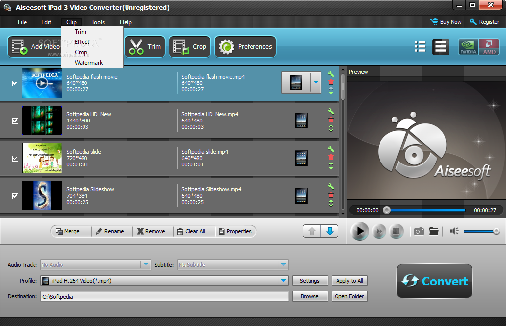Expand the Profile dropdown list
The height and width of the screenshot is (326, 506).
283,281
